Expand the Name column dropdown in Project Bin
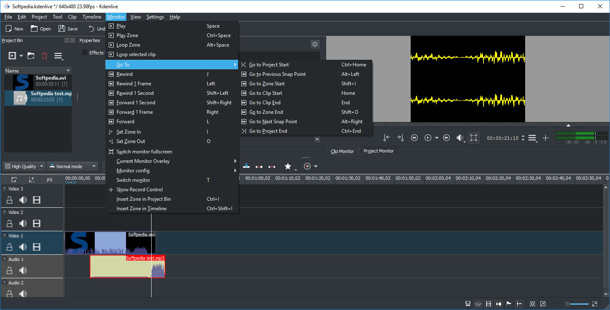The width and height of the screenshot is (610, 310). [x=68, y=70]
